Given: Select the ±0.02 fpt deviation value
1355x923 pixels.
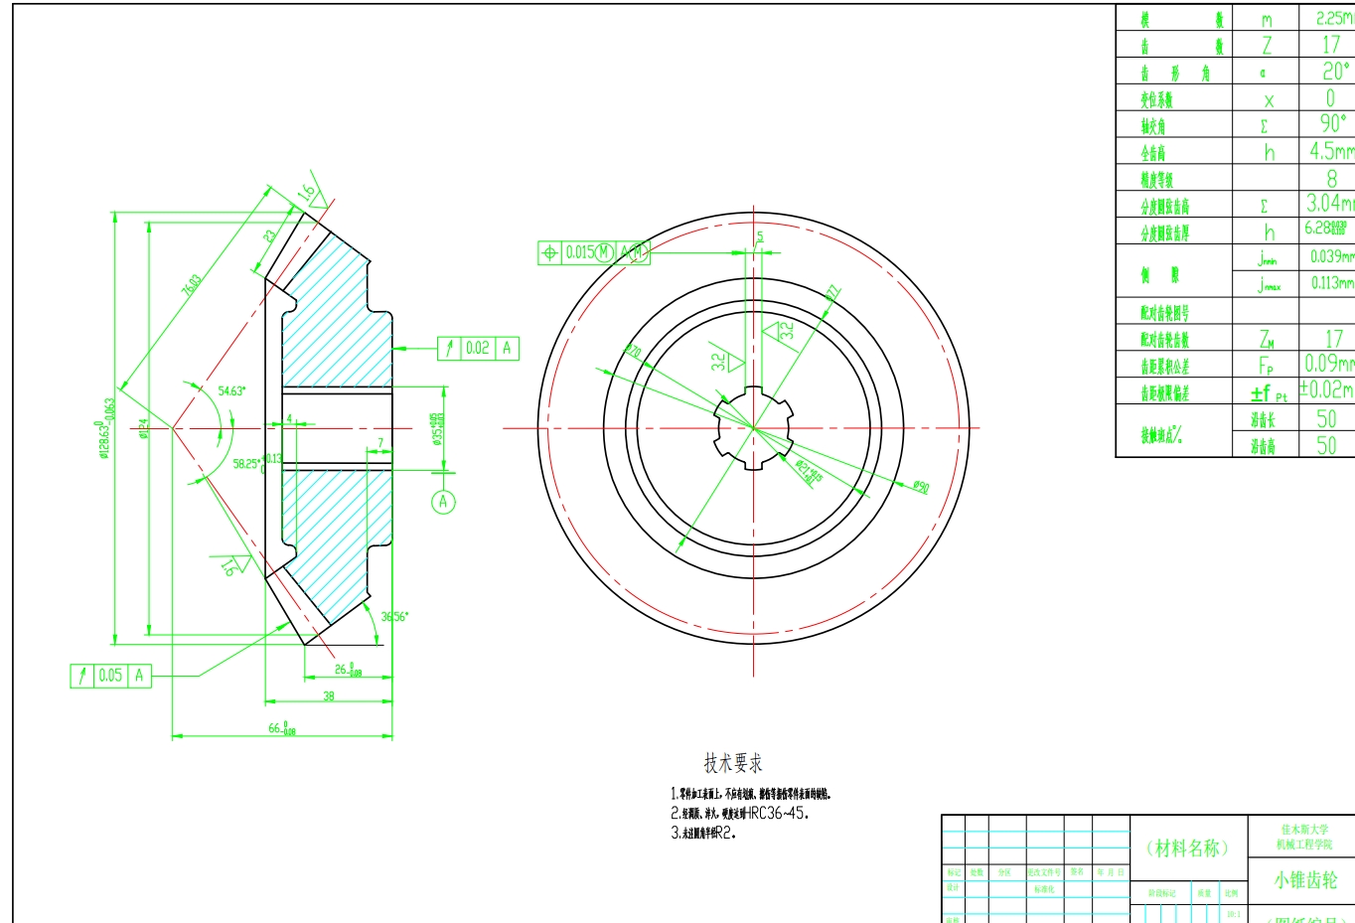Looking at the screenshot, I should (1326, 389).
